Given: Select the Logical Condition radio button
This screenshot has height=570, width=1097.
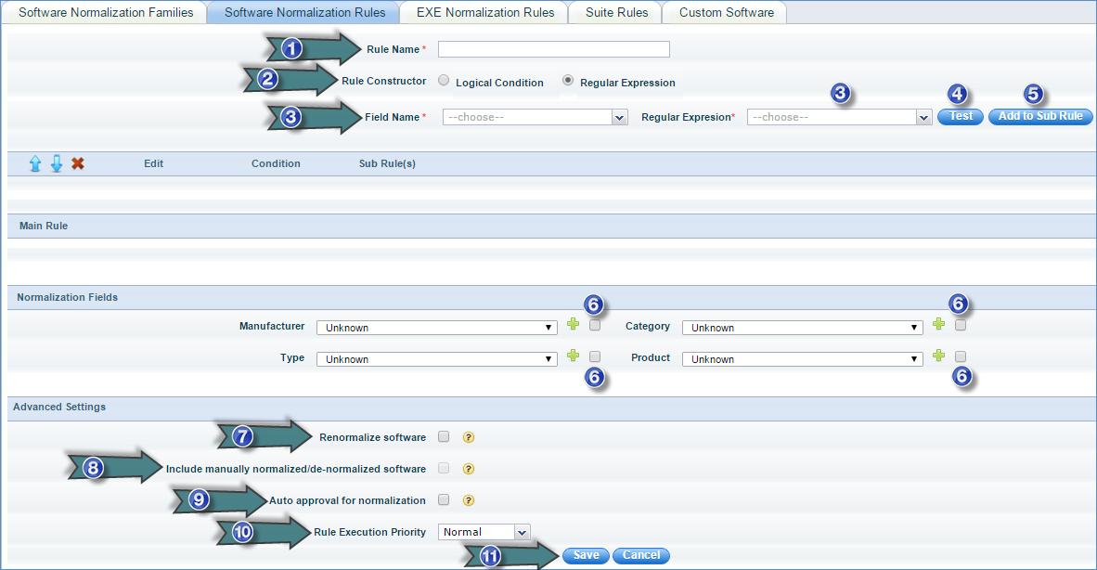Looking at the screenshot, I should click(444, 82).
